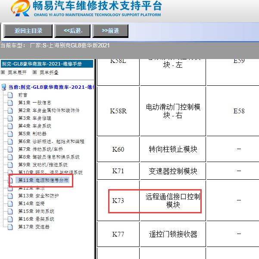
Task: Click table cell K71
Action: coord(118,171)
